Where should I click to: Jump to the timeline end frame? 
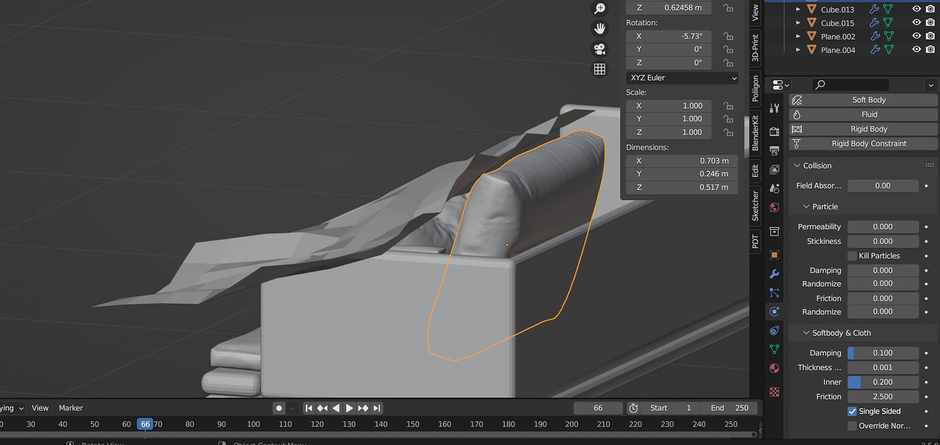click(x=377, y=408)
